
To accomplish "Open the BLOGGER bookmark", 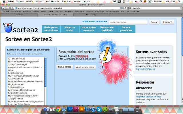I will (135, 11).
